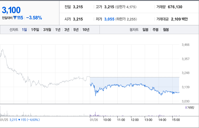
Task: Click the 시가 3,215 value
Action: click(x=78, y=19)
